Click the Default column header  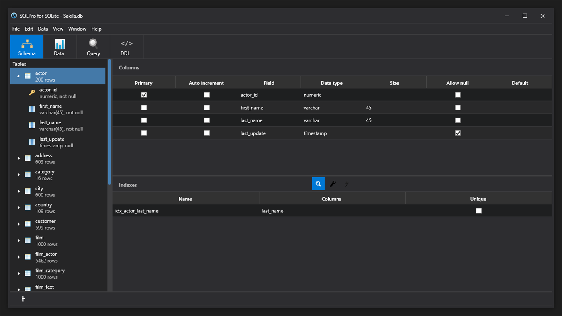[520, 83]
